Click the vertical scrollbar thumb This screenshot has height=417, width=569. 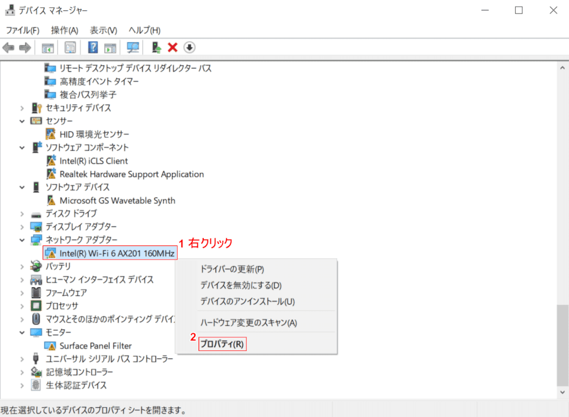click(x=562, y=346)
